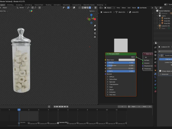Screen dimensions: 172x129
Task: Toggle viewport gizmo visibility button
Action: (68, 8)
